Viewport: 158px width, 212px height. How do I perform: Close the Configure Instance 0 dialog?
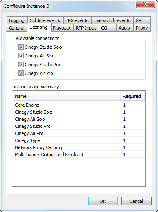[x=146, y=4]
